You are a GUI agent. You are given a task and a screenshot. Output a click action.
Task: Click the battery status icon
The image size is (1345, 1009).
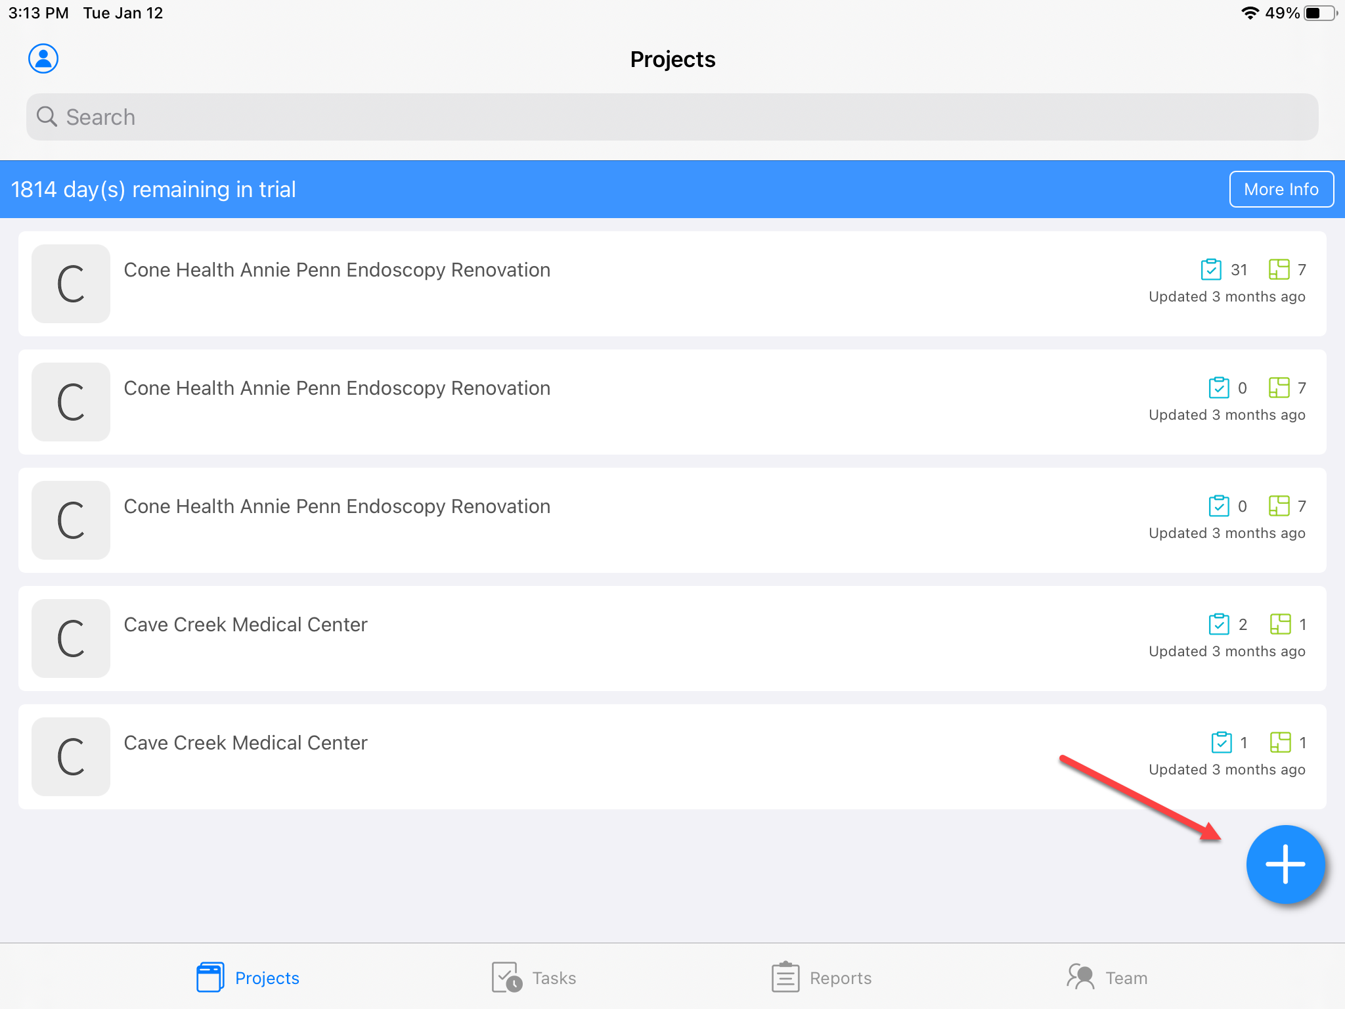(x=1320, y=13)
